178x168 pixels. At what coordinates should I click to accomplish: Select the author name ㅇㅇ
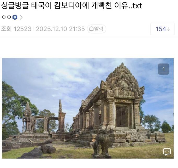coord(7,17)
